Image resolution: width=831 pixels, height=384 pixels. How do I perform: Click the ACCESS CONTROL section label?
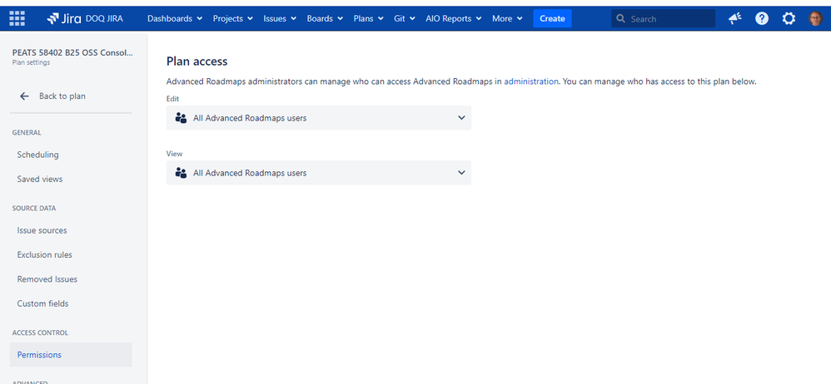click(40, 332)
